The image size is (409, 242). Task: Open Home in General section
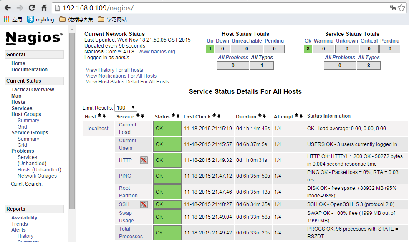point(18,63)
